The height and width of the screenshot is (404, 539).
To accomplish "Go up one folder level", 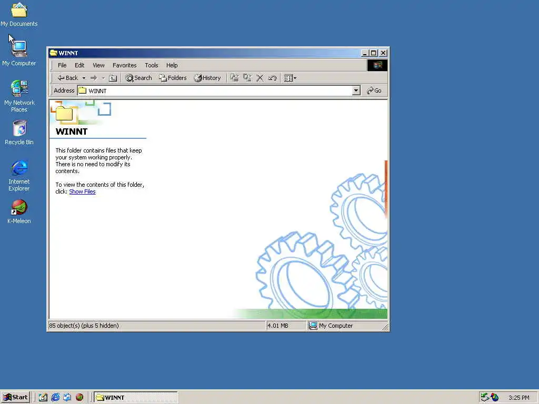I will (x=113, y=78).
